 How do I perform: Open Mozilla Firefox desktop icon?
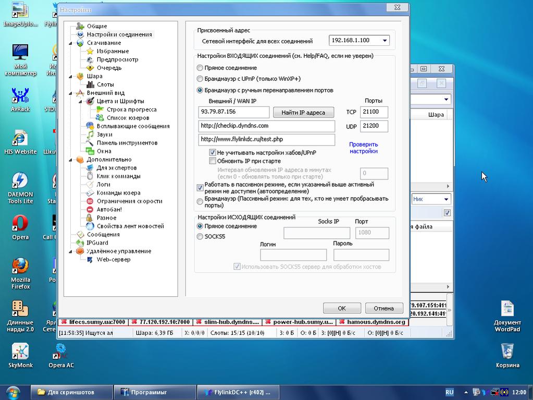pos(20,266)
